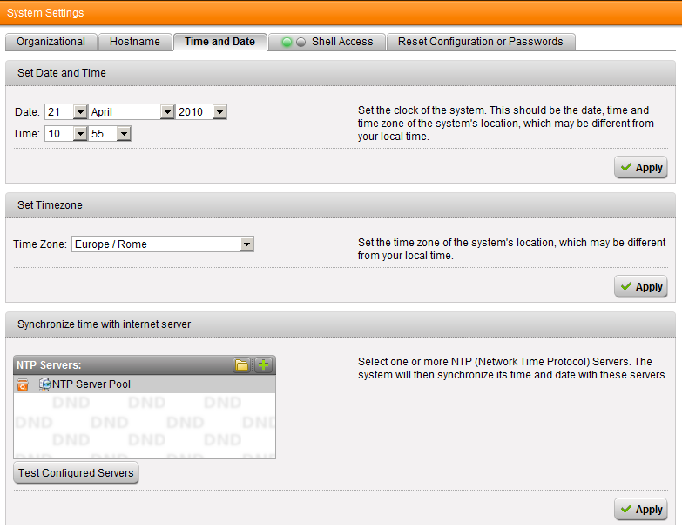Add a new NTP server with plus icon

263,365
